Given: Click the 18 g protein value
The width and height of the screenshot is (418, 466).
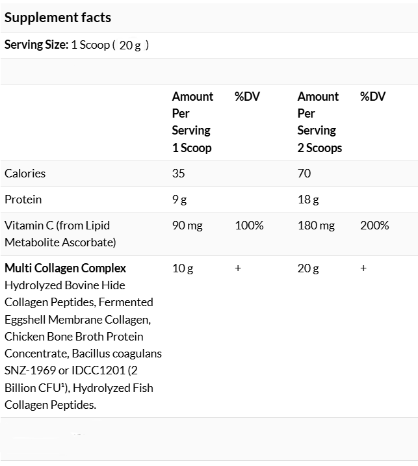Looking at the screenshot, I should (308, 200).
